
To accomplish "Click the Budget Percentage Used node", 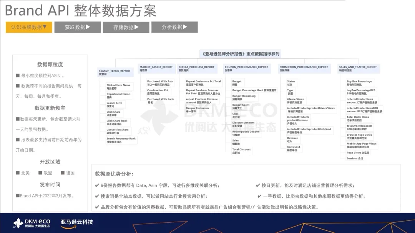I will (x=254, y=90).
